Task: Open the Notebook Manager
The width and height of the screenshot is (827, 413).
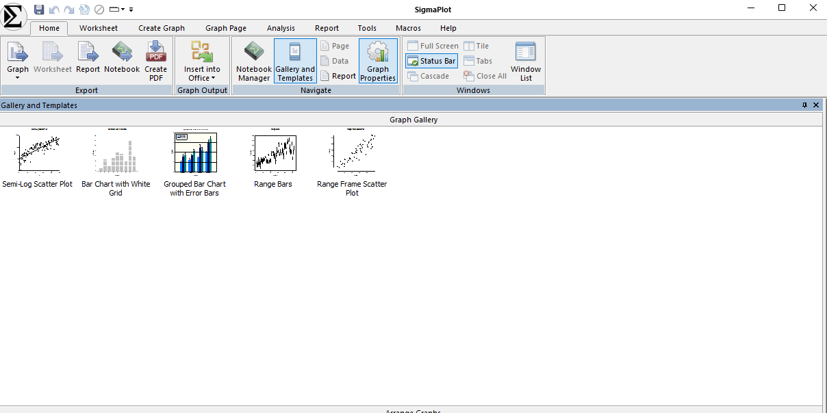Action: pyautogui.click(x=254, y=61)
